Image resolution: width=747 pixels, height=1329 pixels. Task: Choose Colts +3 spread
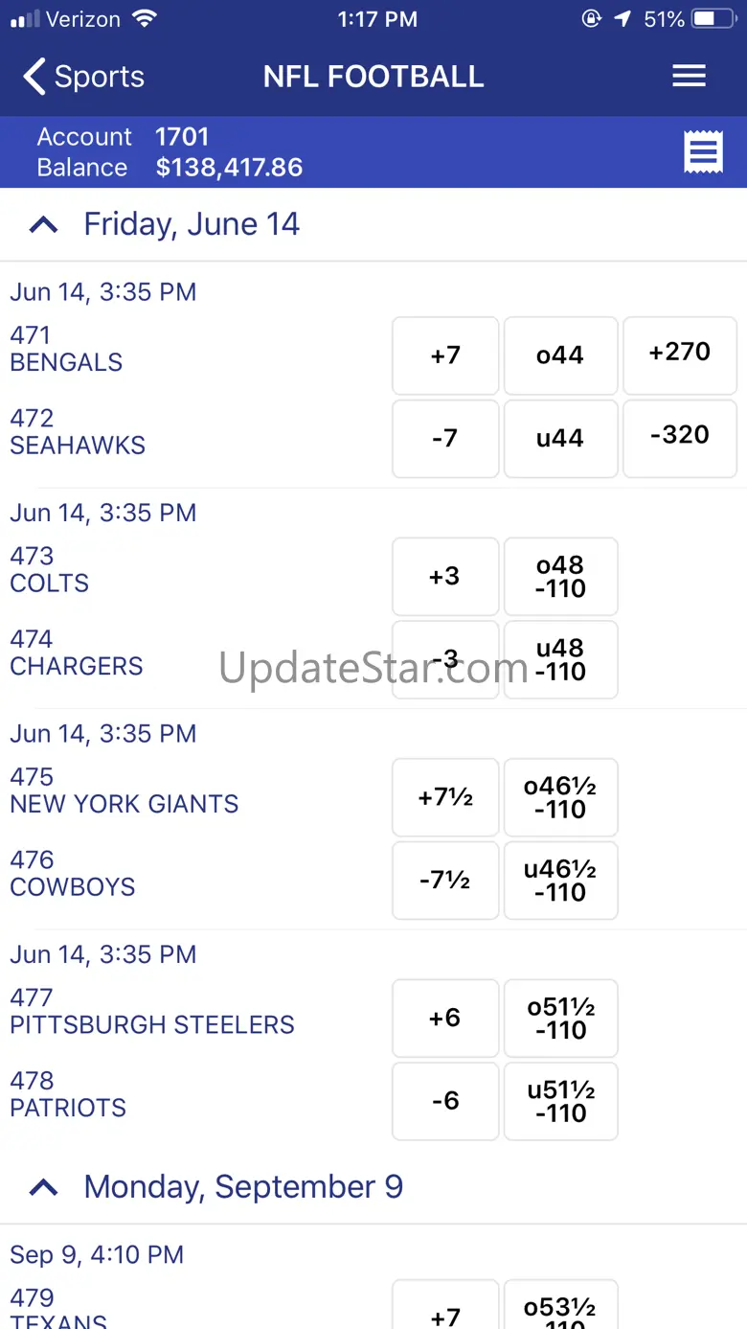pyautogui.click(x=445, y=576)
